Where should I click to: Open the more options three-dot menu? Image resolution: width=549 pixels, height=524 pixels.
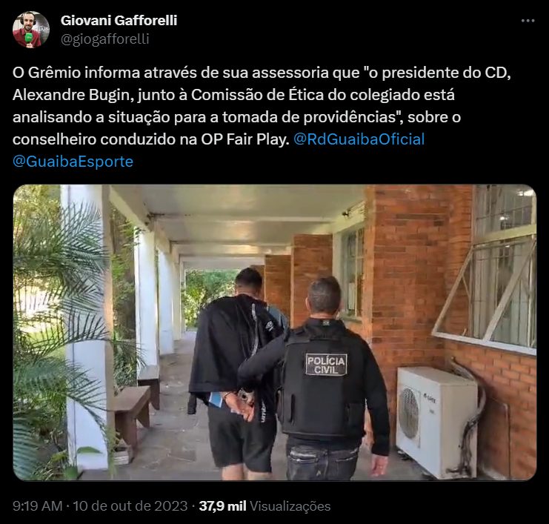point(528,21)
